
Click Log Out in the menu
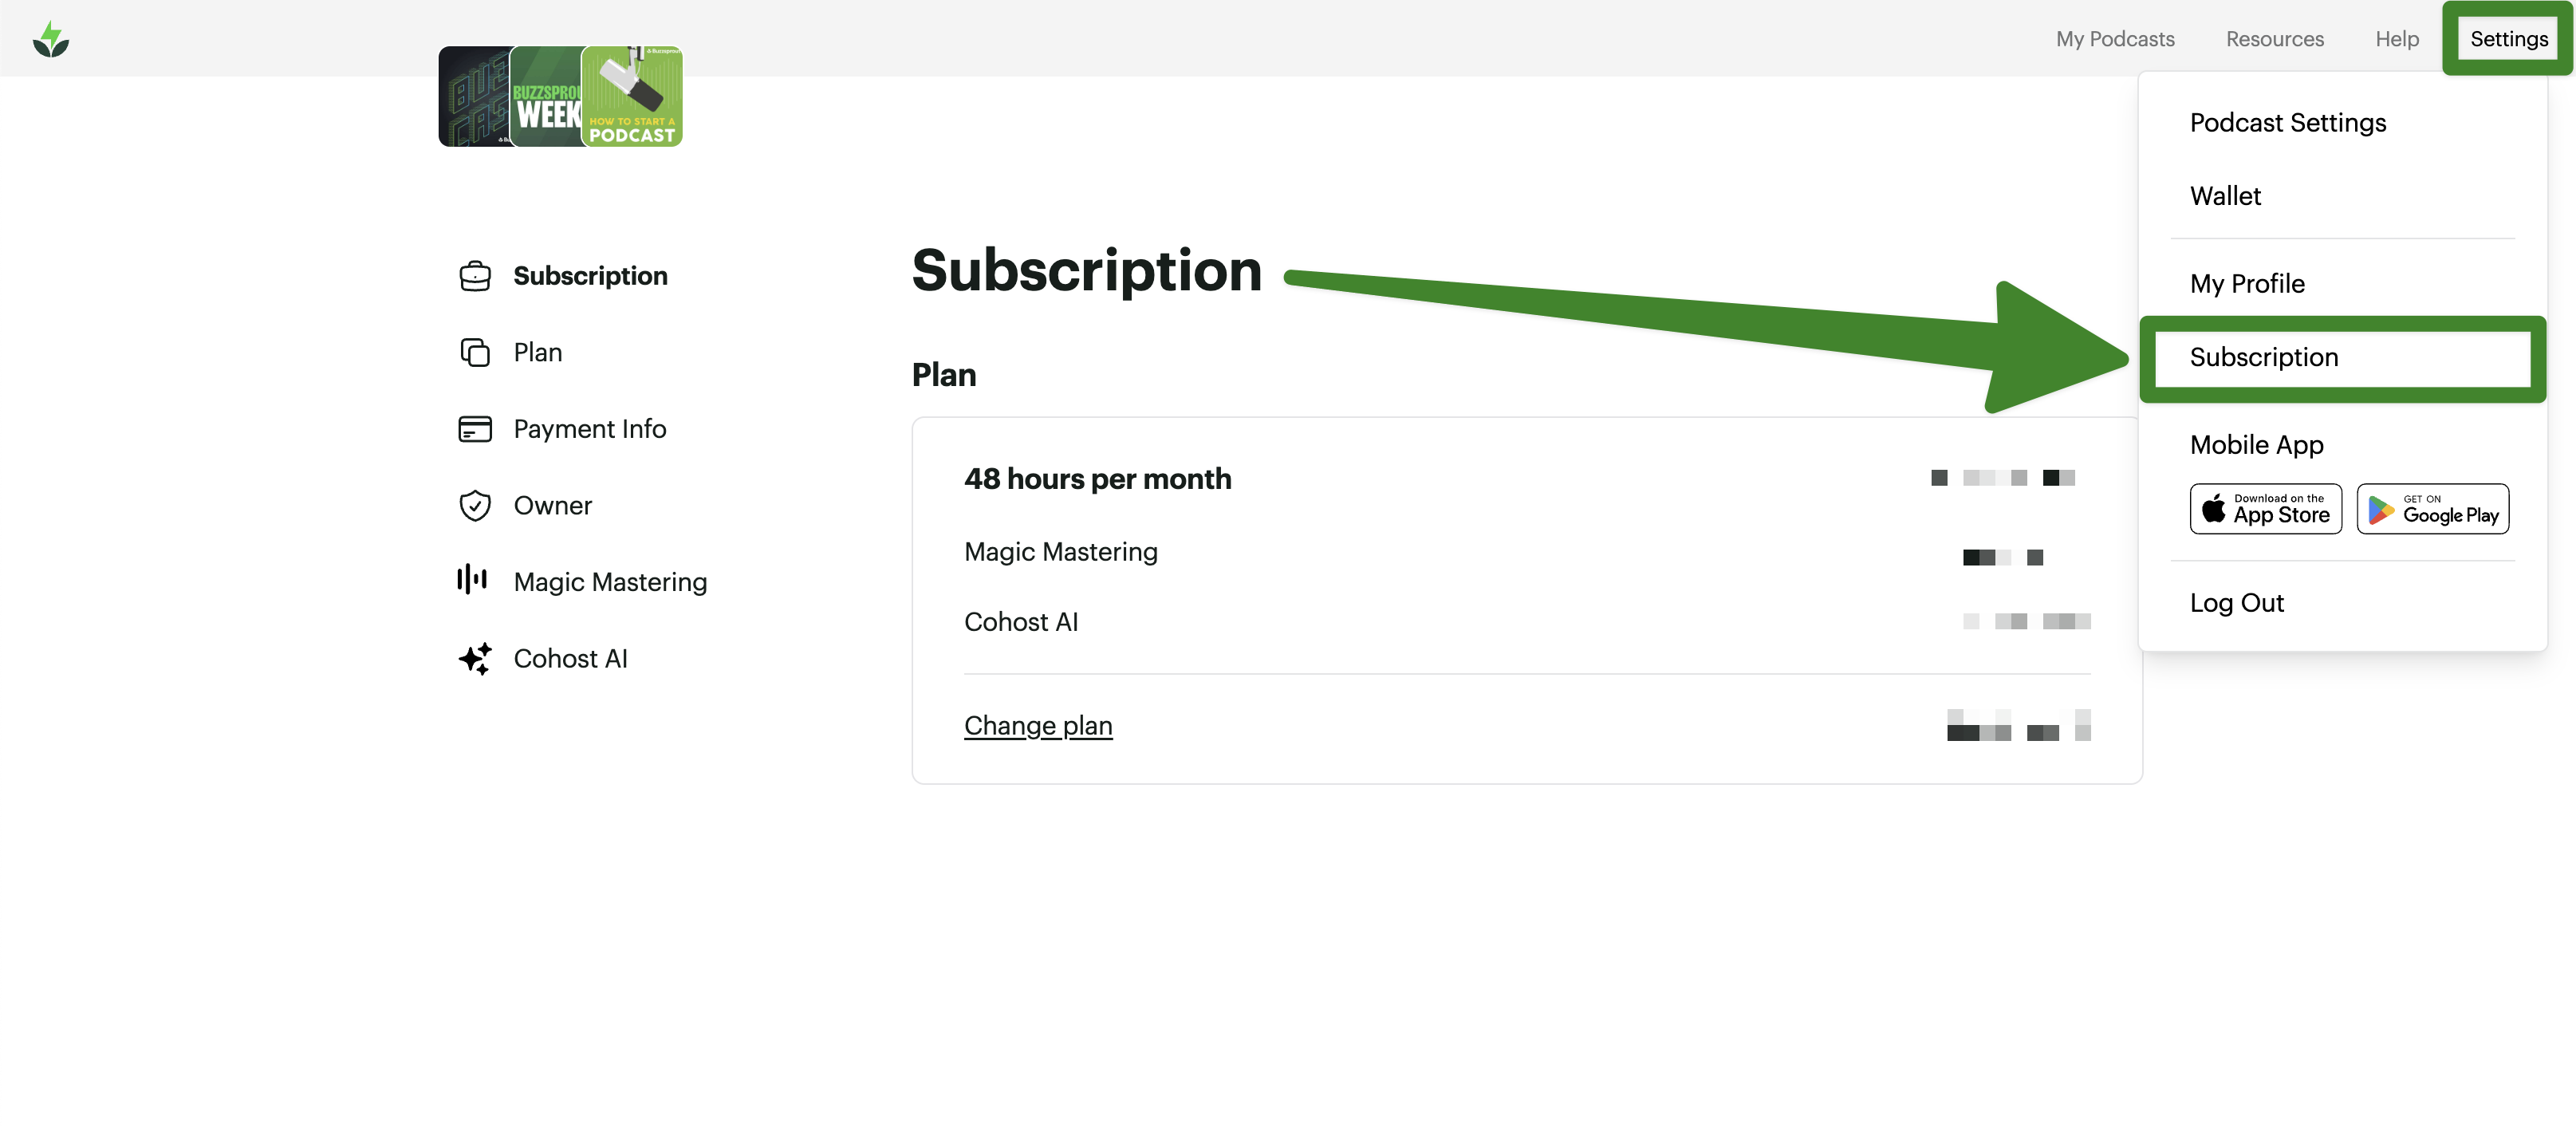[x=2236, y=603]
